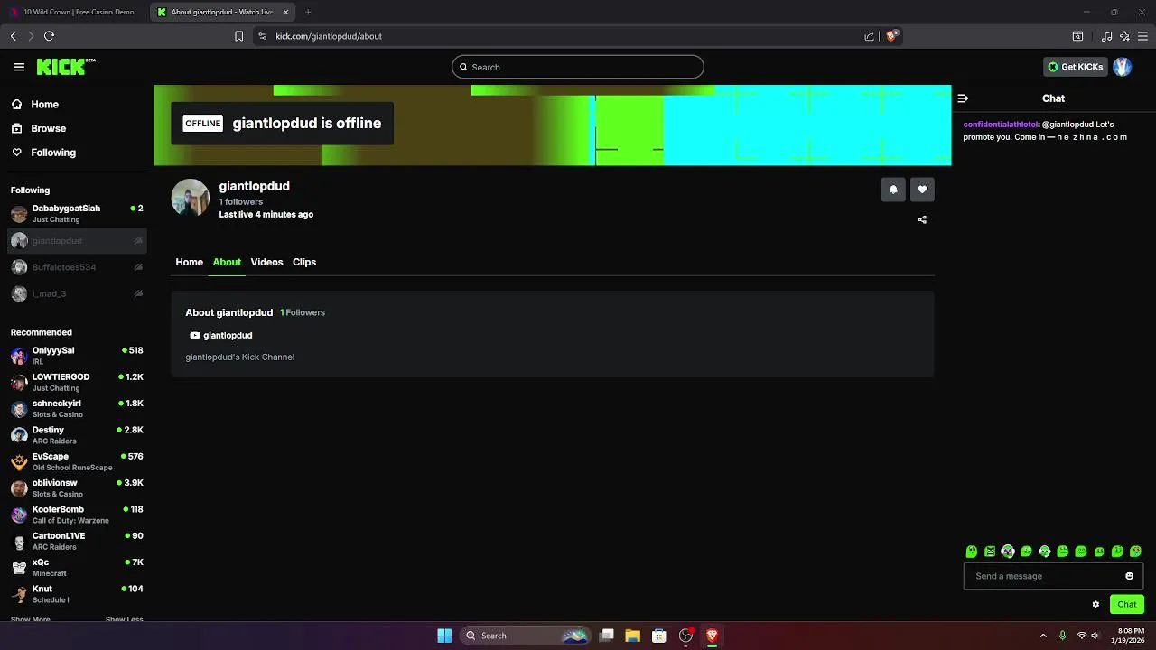Open oblivionsw recommended channel
The image size is (1156, 650).
[x=77, y=488]
